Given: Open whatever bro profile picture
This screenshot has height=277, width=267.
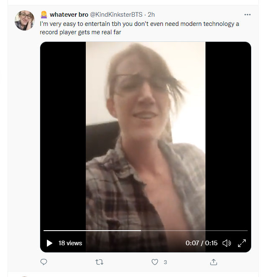Looking at the screenshot, I should point(25,20).
